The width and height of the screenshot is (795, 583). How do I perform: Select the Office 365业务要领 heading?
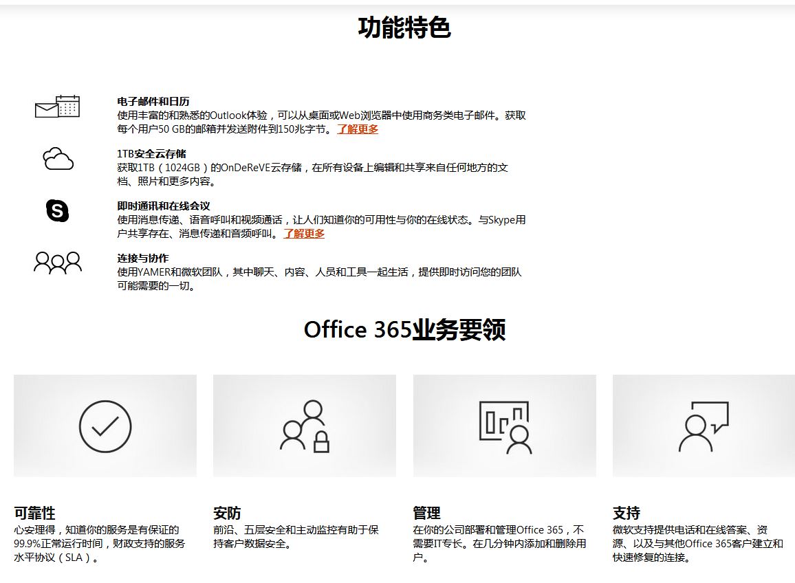pos(404,329)
